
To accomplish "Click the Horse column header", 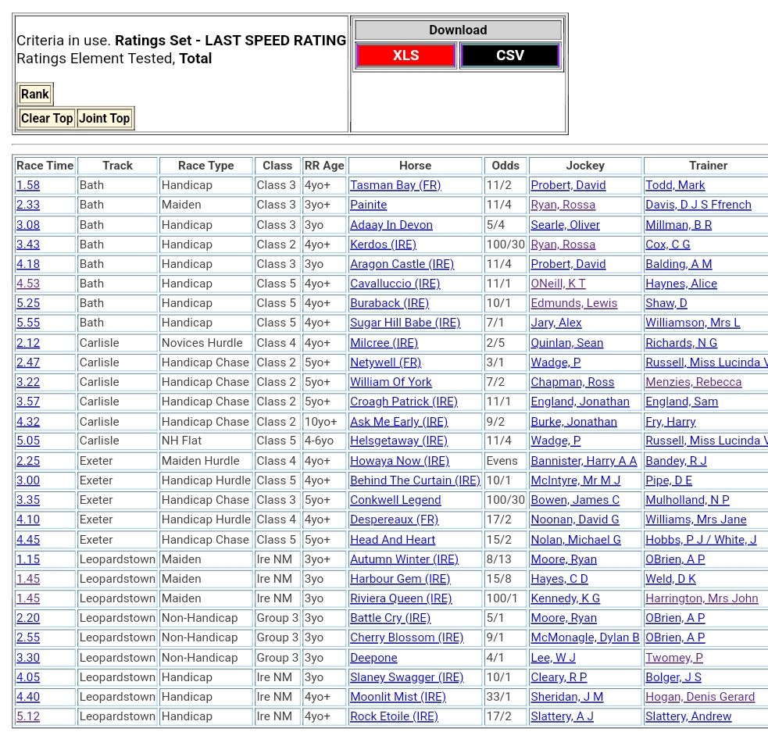I will pos(415,166).
